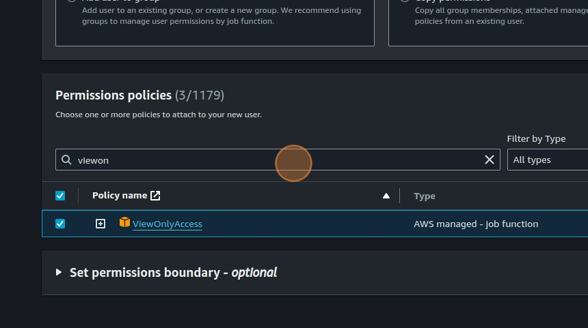Click the Filter by Type label

pos(536,138)
